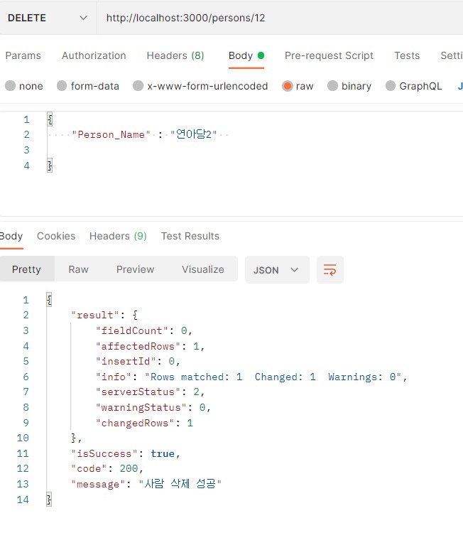Open the request Tests tab
This screenshot has width=463, height=550.
pyautogui.click(x=407, y=55)
